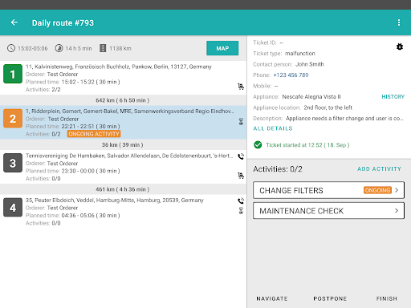Show ALL DETAILS of the ticket
411x308 pixels.
click(x=273, y=128)
